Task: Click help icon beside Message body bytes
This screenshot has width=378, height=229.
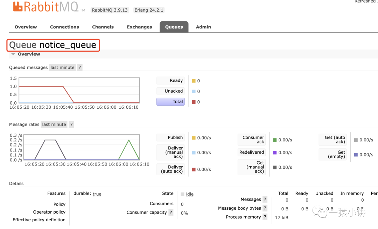Action: click(265, 208)
